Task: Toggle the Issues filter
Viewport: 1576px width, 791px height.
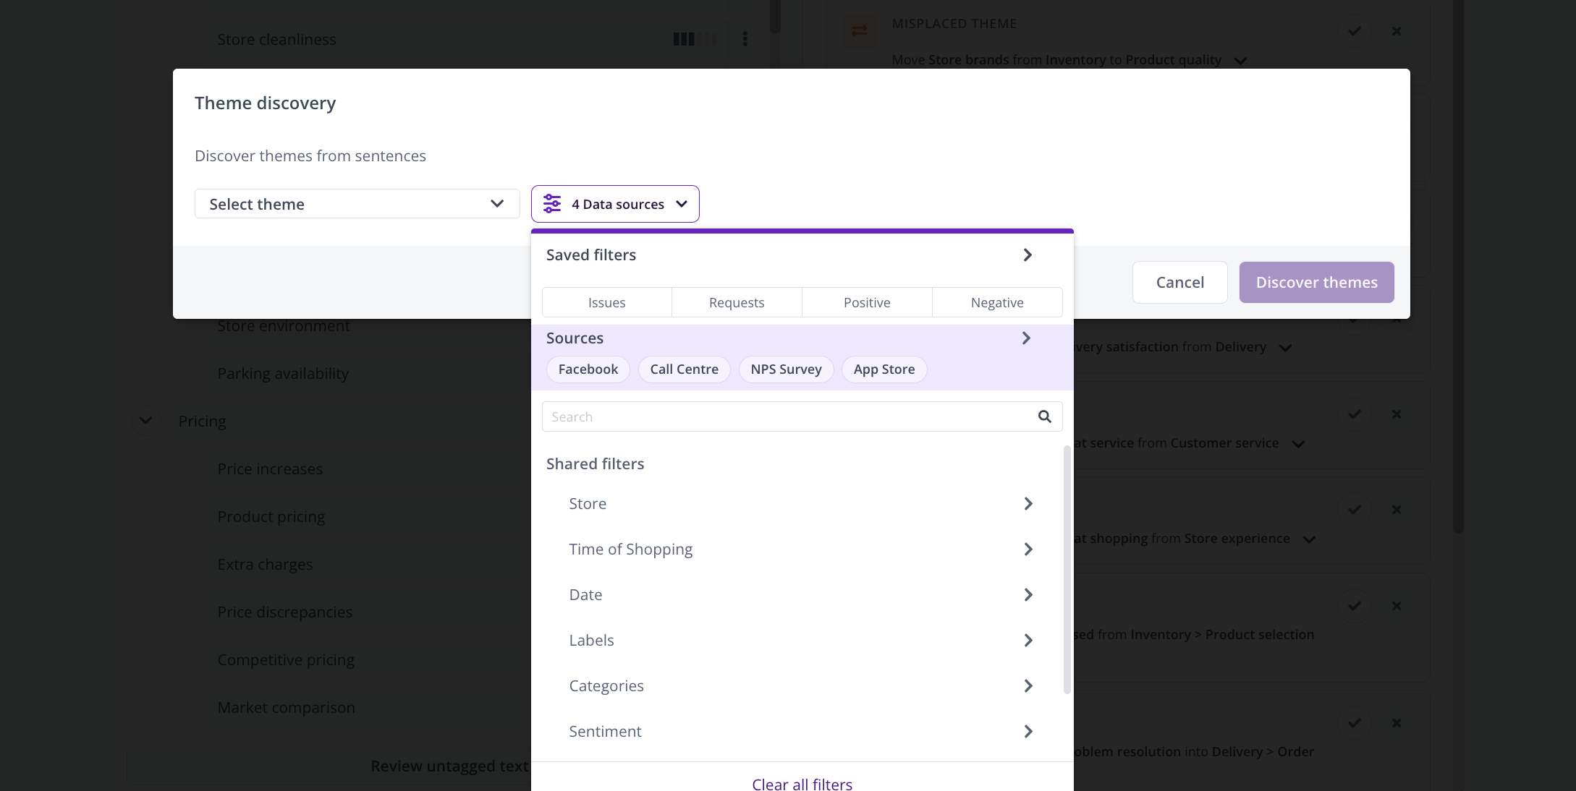Action: coord(606,302)
